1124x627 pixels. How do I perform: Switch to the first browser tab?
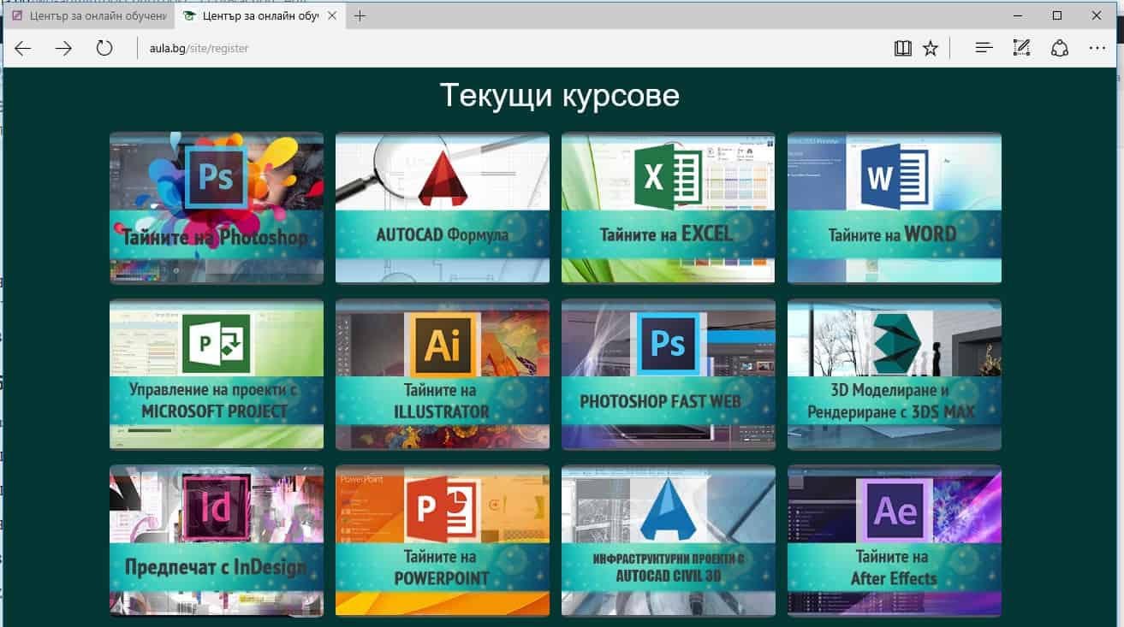coord(89,16)
